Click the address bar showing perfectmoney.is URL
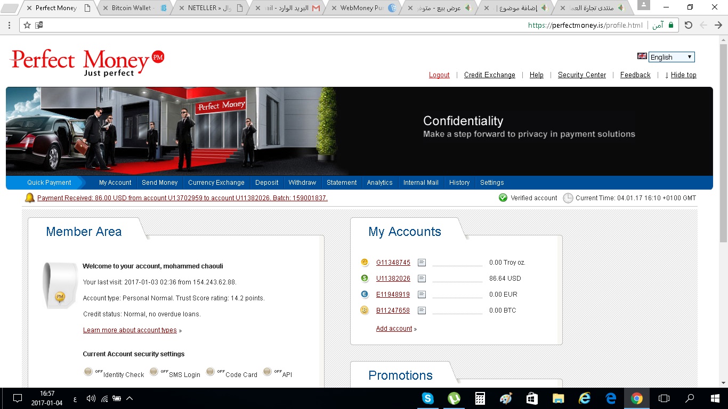Viewport: 728px width, 409px height. 373,25
